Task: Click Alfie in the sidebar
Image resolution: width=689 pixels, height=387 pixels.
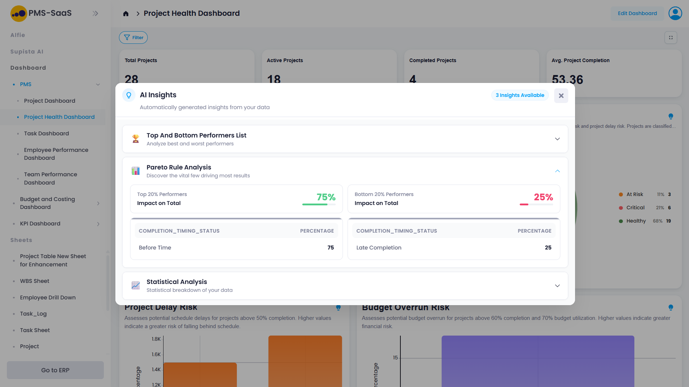Action: [18, 35]
